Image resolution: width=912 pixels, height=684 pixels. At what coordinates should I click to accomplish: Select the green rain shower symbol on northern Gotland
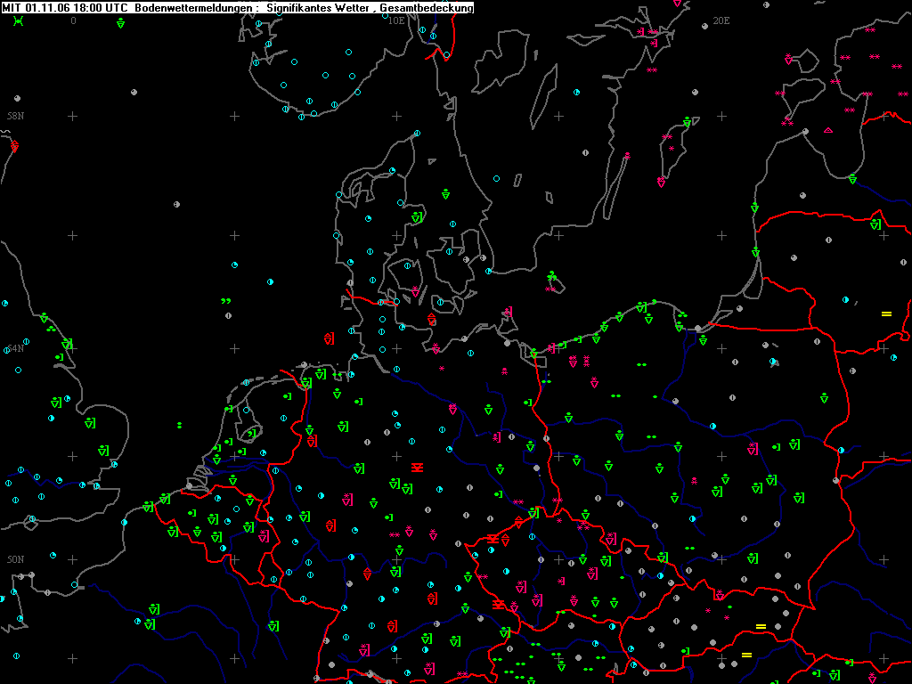tap(687, 122)
